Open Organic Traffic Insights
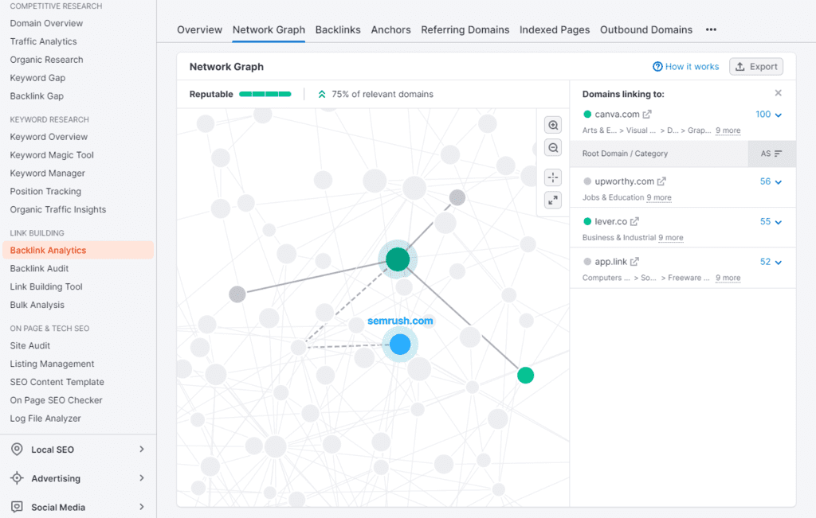816x518 pixels. 57,209
